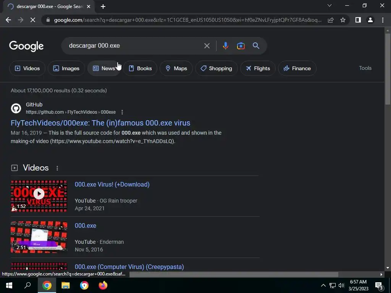Click the browser forward arrow
The height and width of the screenshot is (293, 391).
coord(21,20)
